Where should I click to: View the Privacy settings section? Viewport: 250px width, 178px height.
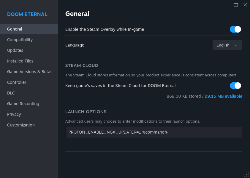coord(14,114)
